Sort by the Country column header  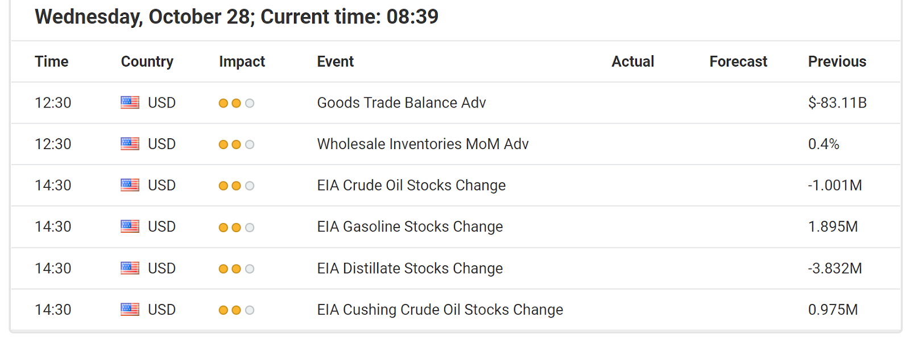point(147,61)
